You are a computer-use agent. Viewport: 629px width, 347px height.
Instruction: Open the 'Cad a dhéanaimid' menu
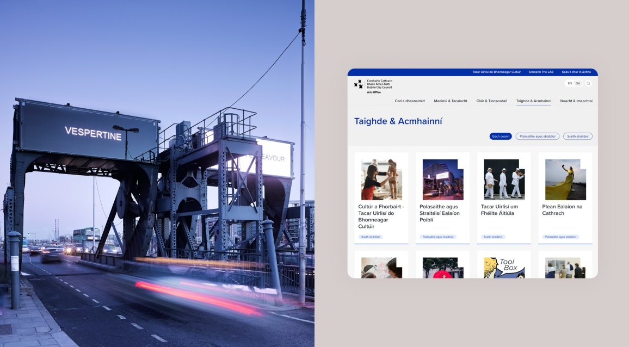tap(409, 101)
